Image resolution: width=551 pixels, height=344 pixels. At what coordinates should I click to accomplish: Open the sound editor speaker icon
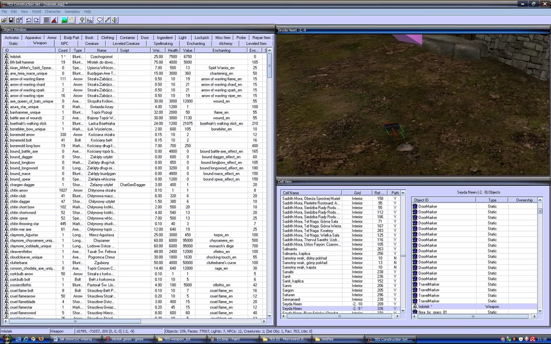coord(115,20)
